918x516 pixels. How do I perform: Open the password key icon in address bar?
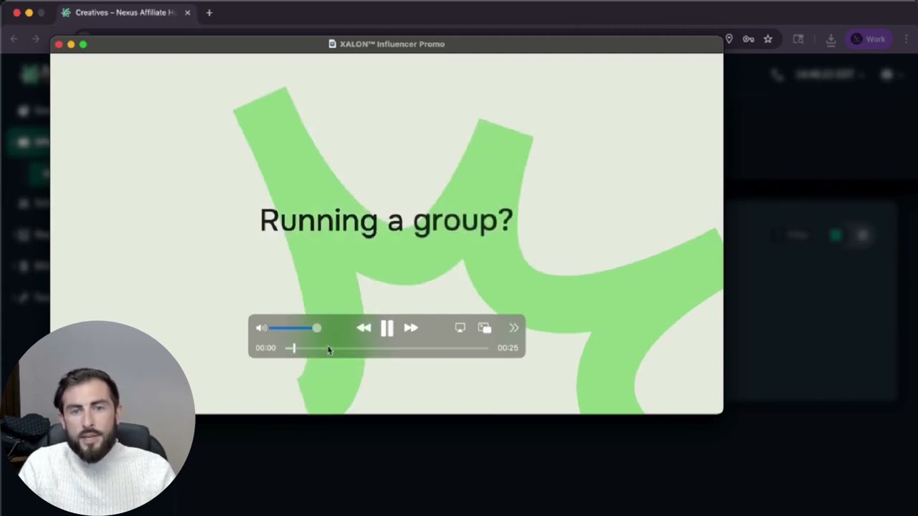point(748,39)
